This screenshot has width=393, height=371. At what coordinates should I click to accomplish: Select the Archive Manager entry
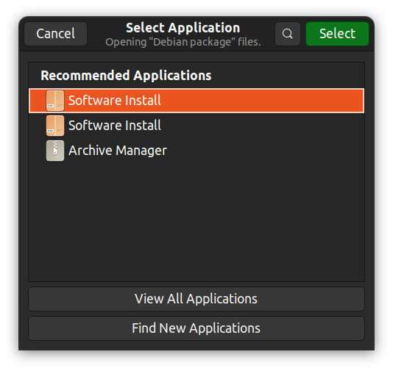pyautogui.click(x=196, y=151)
